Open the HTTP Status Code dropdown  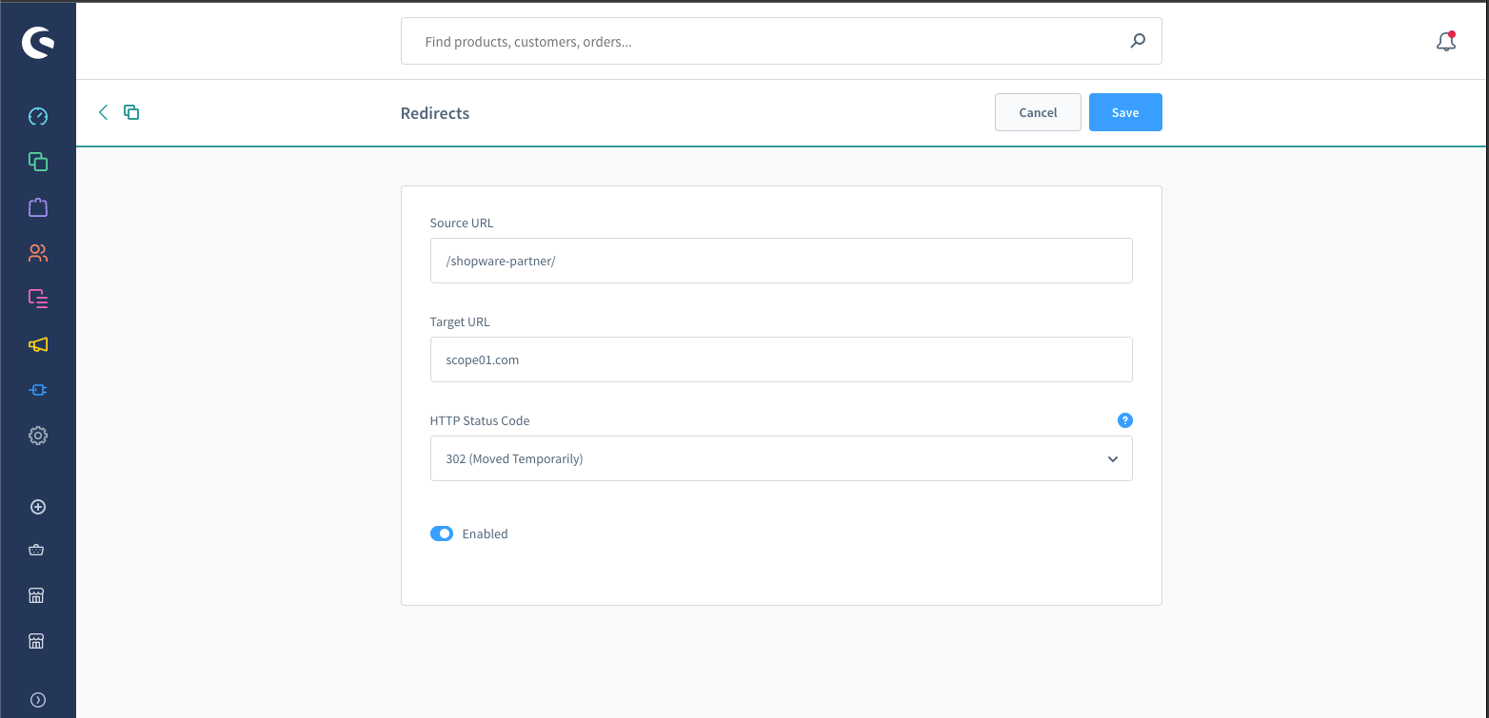pyautogui.click(x=782, y=458)
